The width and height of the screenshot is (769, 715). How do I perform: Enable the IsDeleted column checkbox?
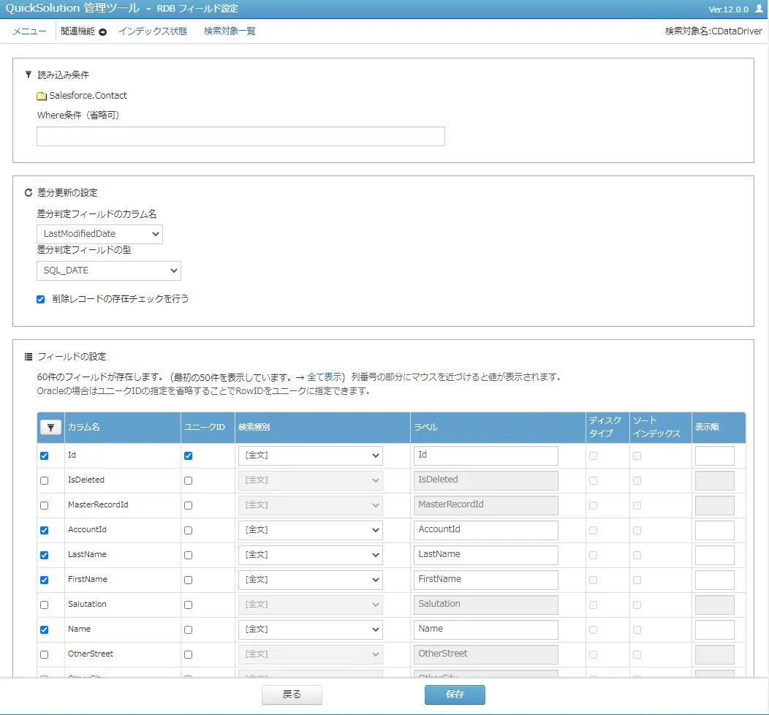coord(45,480)
